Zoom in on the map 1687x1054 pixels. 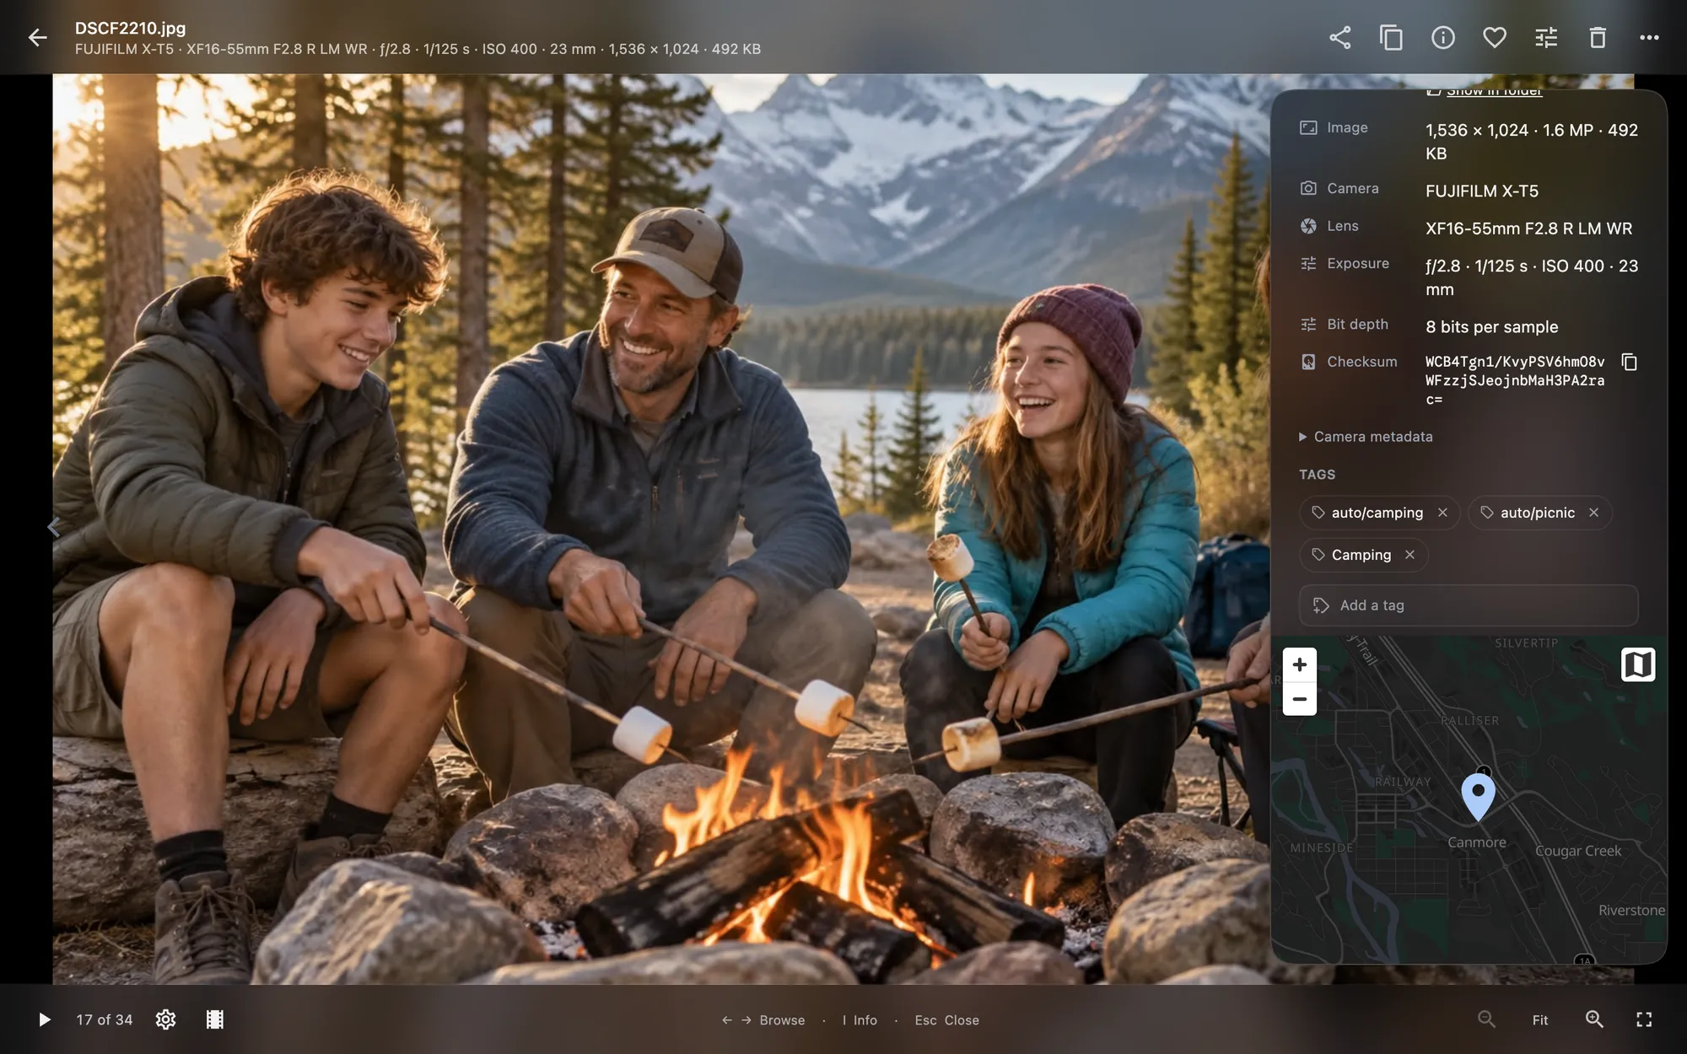click(1300, 664)
